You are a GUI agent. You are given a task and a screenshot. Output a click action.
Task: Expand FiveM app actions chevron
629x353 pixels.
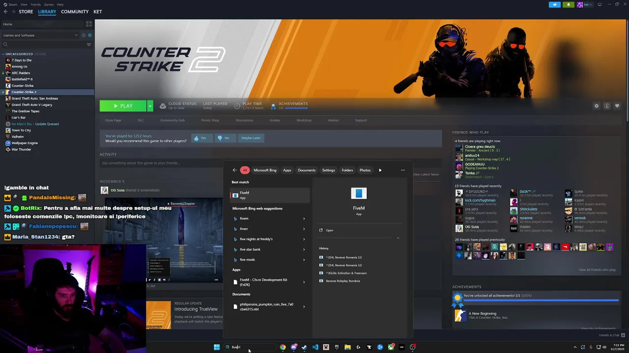398,238
